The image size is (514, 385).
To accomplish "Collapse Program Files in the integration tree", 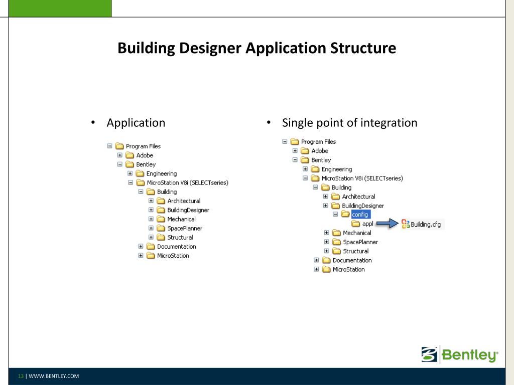I will tap(285, 141).
